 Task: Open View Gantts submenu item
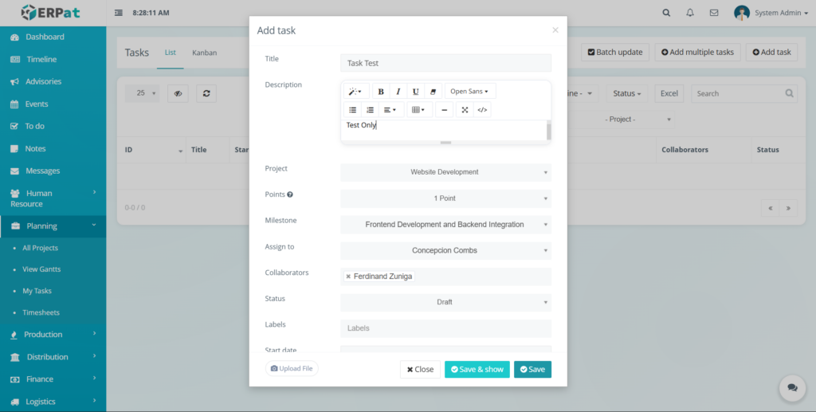41,269
